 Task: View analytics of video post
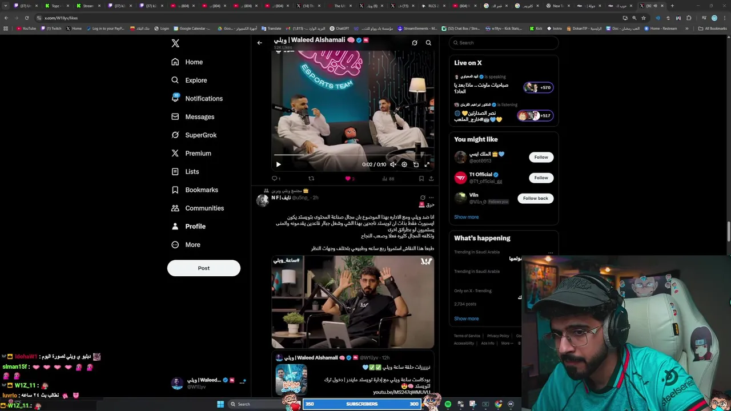coord(388,179)
